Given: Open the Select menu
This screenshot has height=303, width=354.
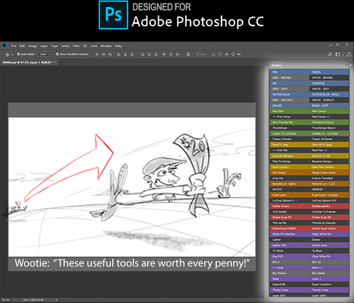Looking at the screenshot, I should coord(65,46).
